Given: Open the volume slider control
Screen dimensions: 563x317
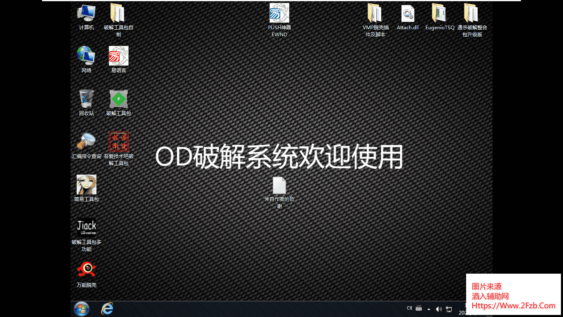Looking at the screenshot, I should click(439, 309).
